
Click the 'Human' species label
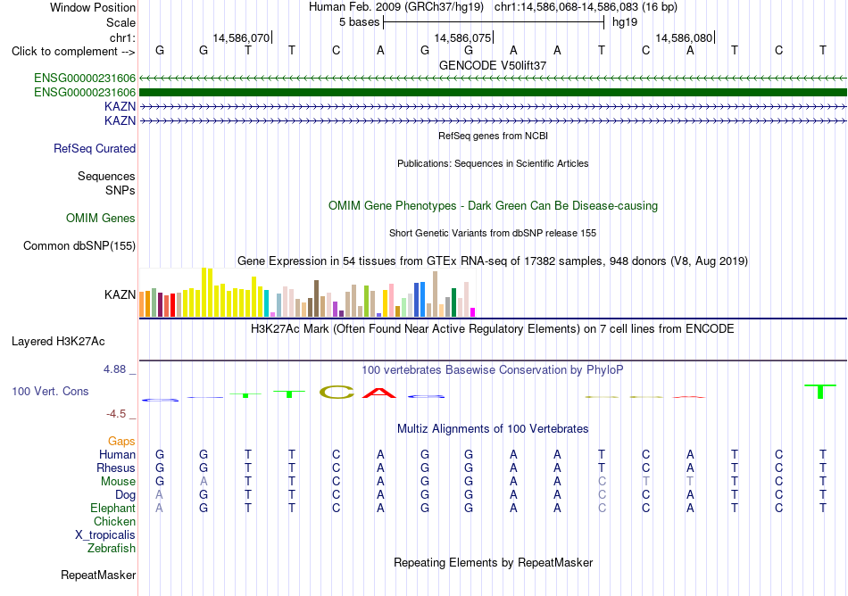[117, 454]
